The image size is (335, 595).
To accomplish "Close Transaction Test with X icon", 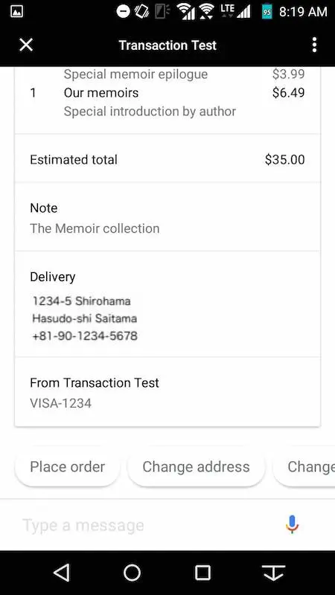I will tap(26, 45).
